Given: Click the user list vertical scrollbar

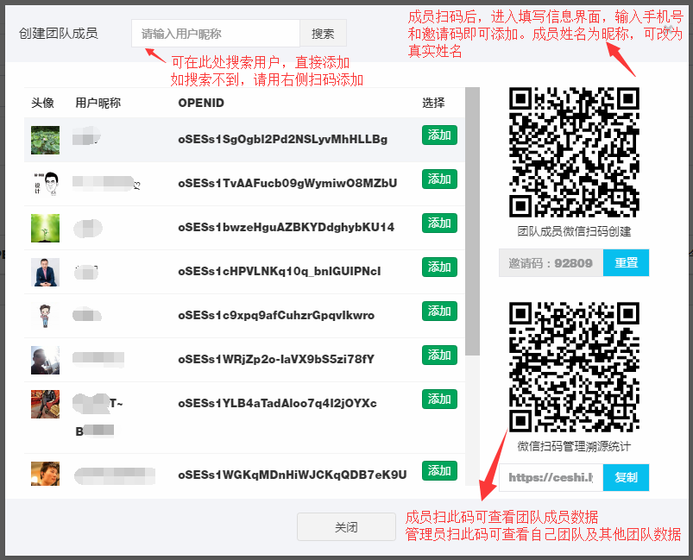Looking at the screenshot, I should (472, 221).
